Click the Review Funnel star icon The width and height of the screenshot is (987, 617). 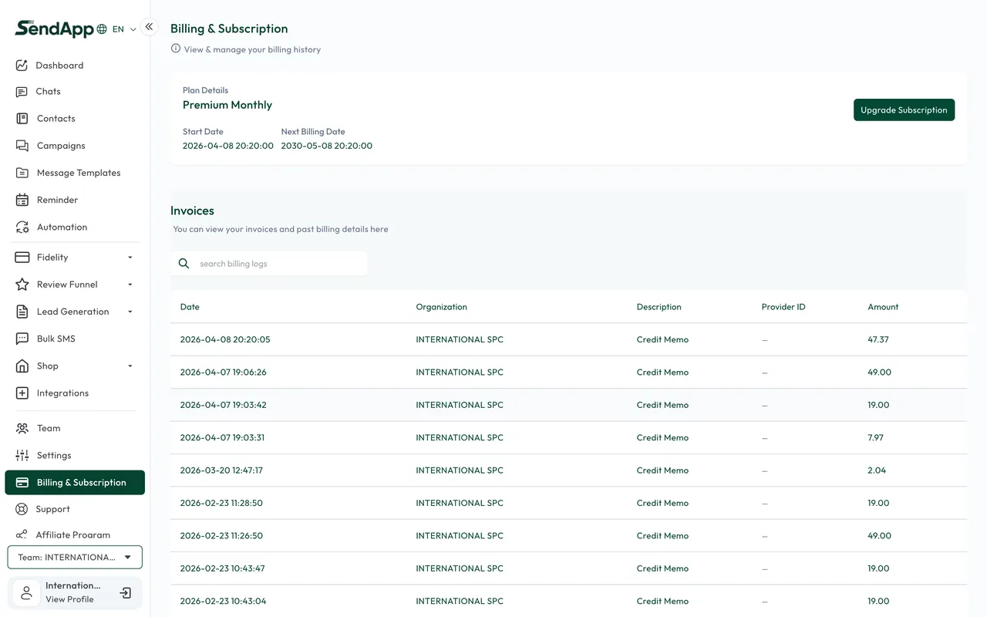click(22, 285)
